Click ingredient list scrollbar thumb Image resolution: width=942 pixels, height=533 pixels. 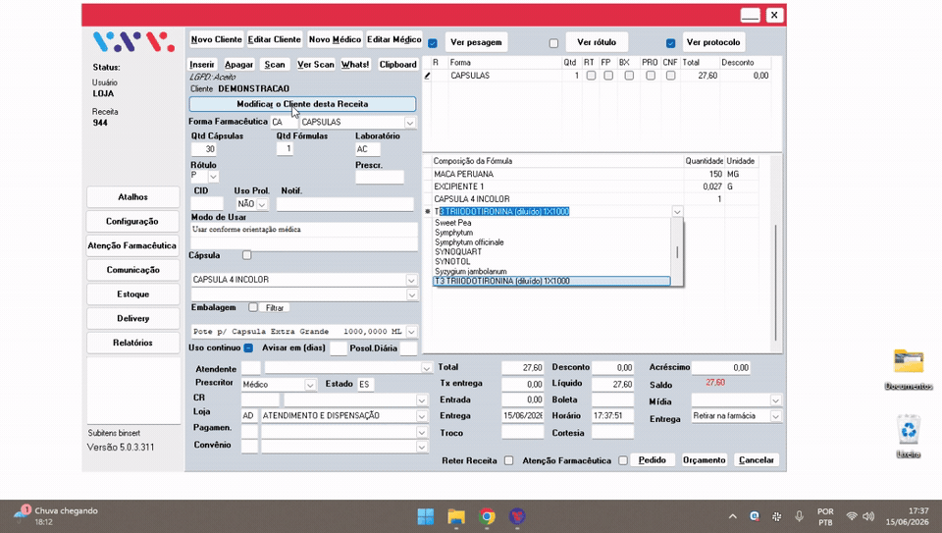(x=677, y=252)
